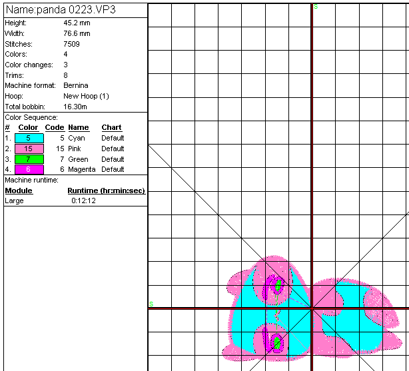Click the Total bobbin value 16.30m

pyautogui.click(x=75, y=107)
